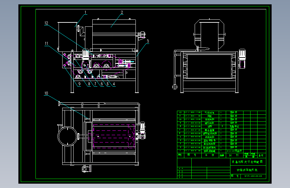The width and height of the screenshot is (290, 188).
Task: Click the motor on the side view
Action: pos(242,59)
